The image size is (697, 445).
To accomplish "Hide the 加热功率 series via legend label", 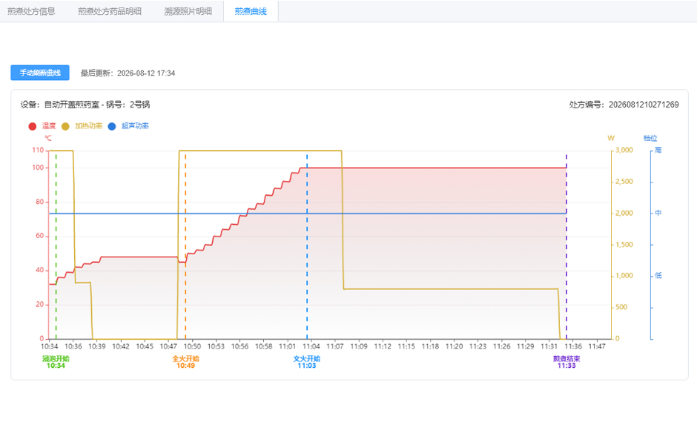I will click(x=88, y=126).
